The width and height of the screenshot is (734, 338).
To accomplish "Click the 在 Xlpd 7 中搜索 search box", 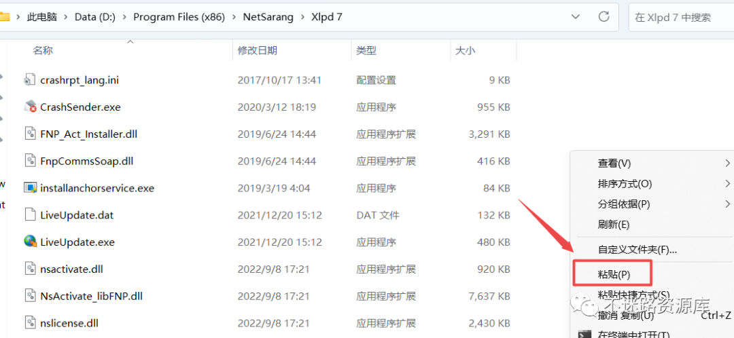I will [681, 18].
